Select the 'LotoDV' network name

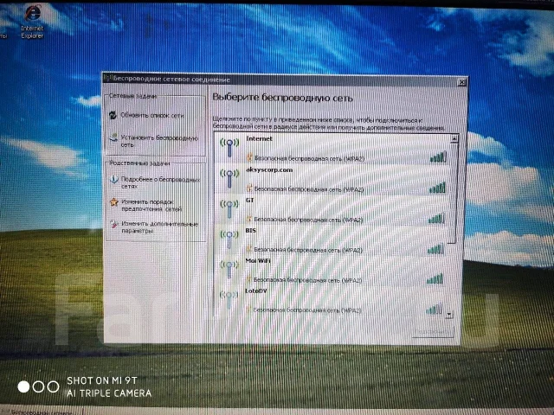(x=256, y=290)
